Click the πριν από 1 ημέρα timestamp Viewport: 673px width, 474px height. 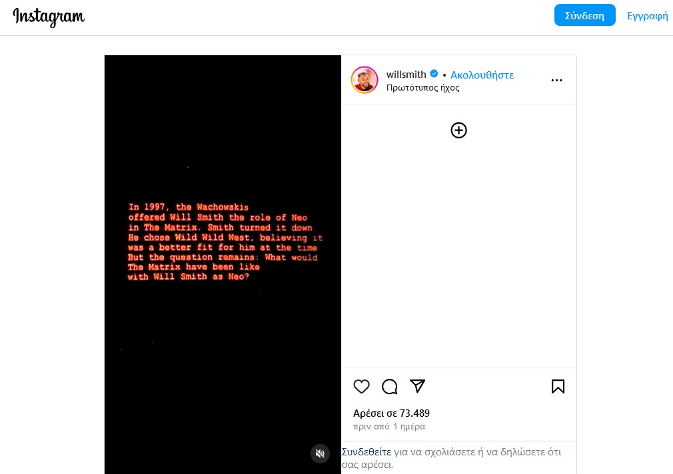point(389,426)
